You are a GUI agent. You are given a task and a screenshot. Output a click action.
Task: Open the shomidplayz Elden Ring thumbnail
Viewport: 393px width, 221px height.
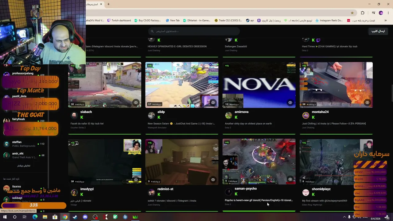click(336, 162)
